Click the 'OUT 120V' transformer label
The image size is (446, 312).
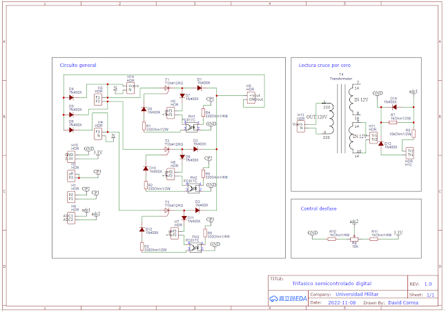[317, 117]
